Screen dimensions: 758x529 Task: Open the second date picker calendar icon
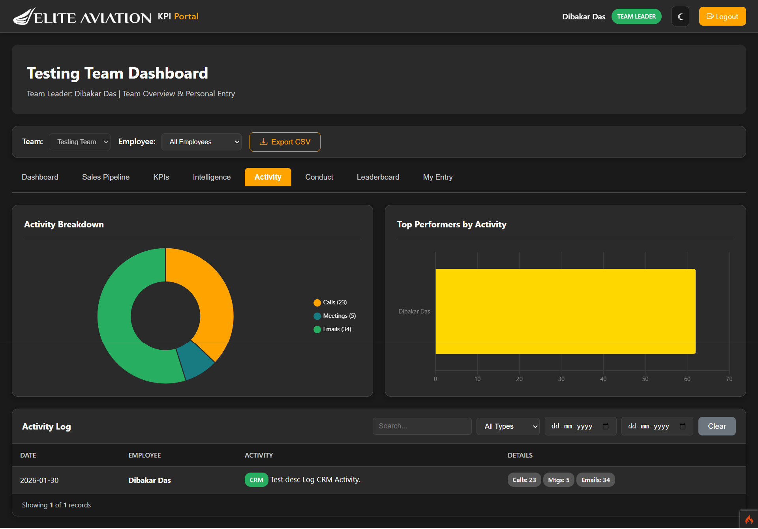coord(683,426)
